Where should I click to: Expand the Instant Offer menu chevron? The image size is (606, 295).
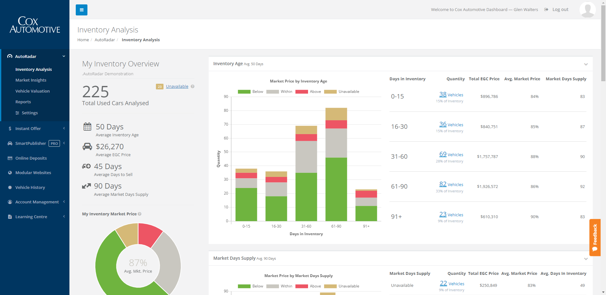click(64, 128)
